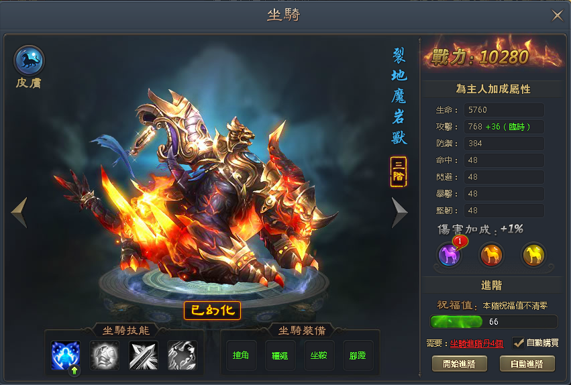Show the next mount with right arrow
Screen dimensions: 571x385
tap(399, 213)
